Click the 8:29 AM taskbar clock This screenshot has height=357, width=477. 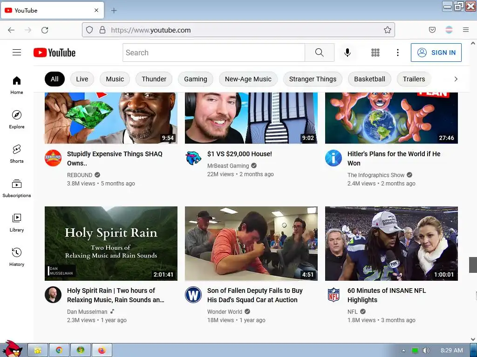[x=452, y=350]
